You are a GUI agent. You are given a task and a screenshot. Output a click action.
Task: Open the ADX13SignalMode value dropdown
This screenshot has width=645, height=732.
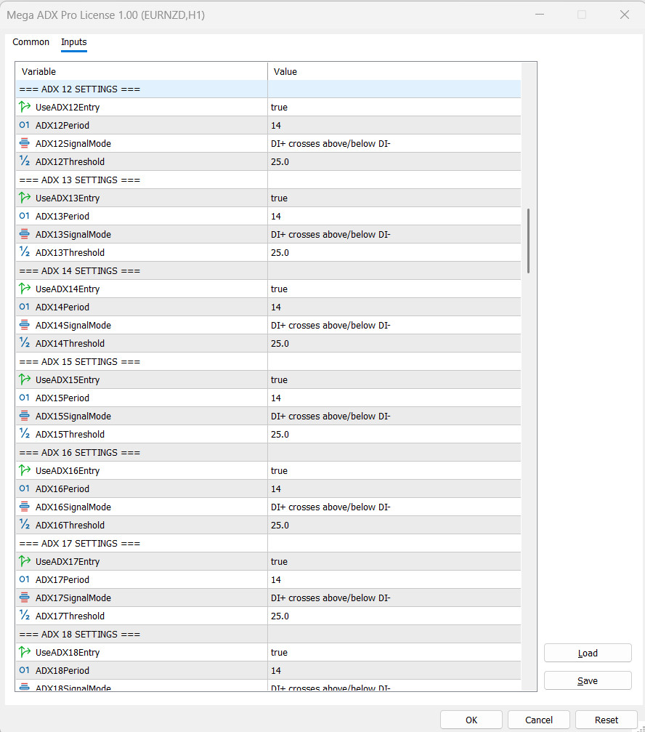pyautogui.click(x=394, y=234)
